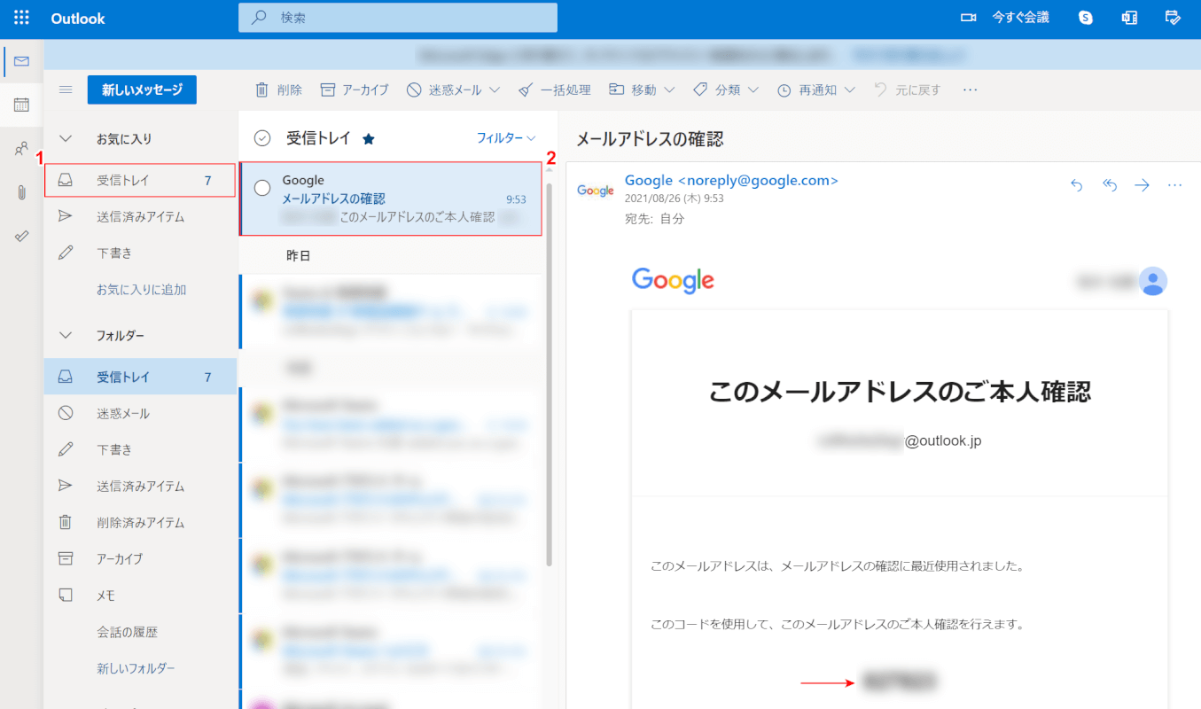Open 分類 dropdown in toolbar
Image resolution: width=1201 pixels, height=709 pixels.
[x=726, y=90]
